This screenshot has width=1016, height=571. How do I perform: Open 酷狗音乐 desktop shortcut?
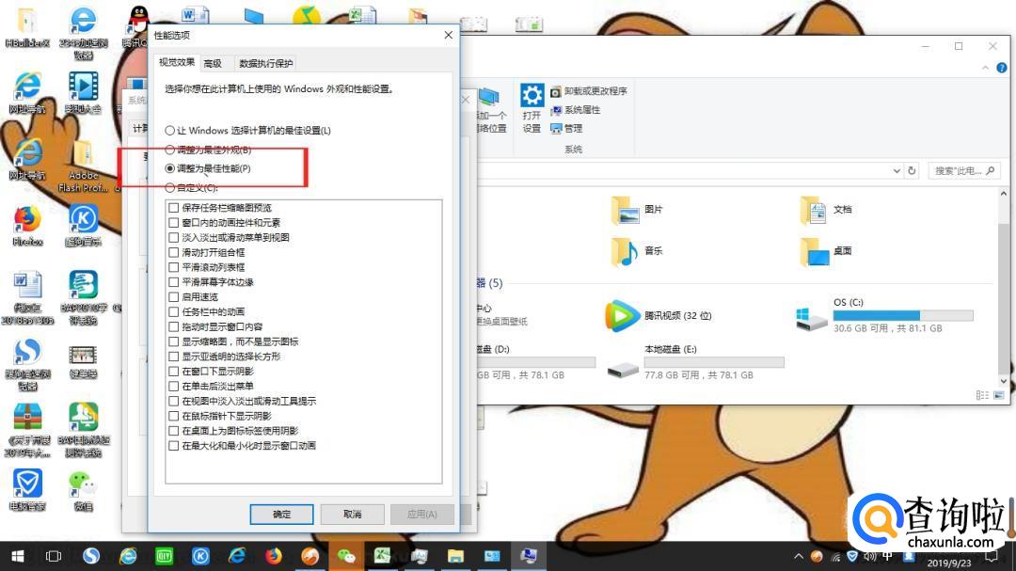pyautogui.click(x=83, y=226)
